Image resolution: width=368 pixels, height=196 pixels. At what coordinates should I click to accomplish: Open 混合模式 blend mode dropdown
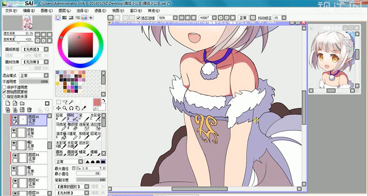coord(46,75)
